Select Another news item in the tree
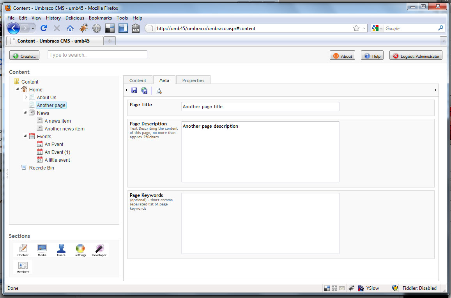This screenshot has height=298, width=451. [64, 128]
